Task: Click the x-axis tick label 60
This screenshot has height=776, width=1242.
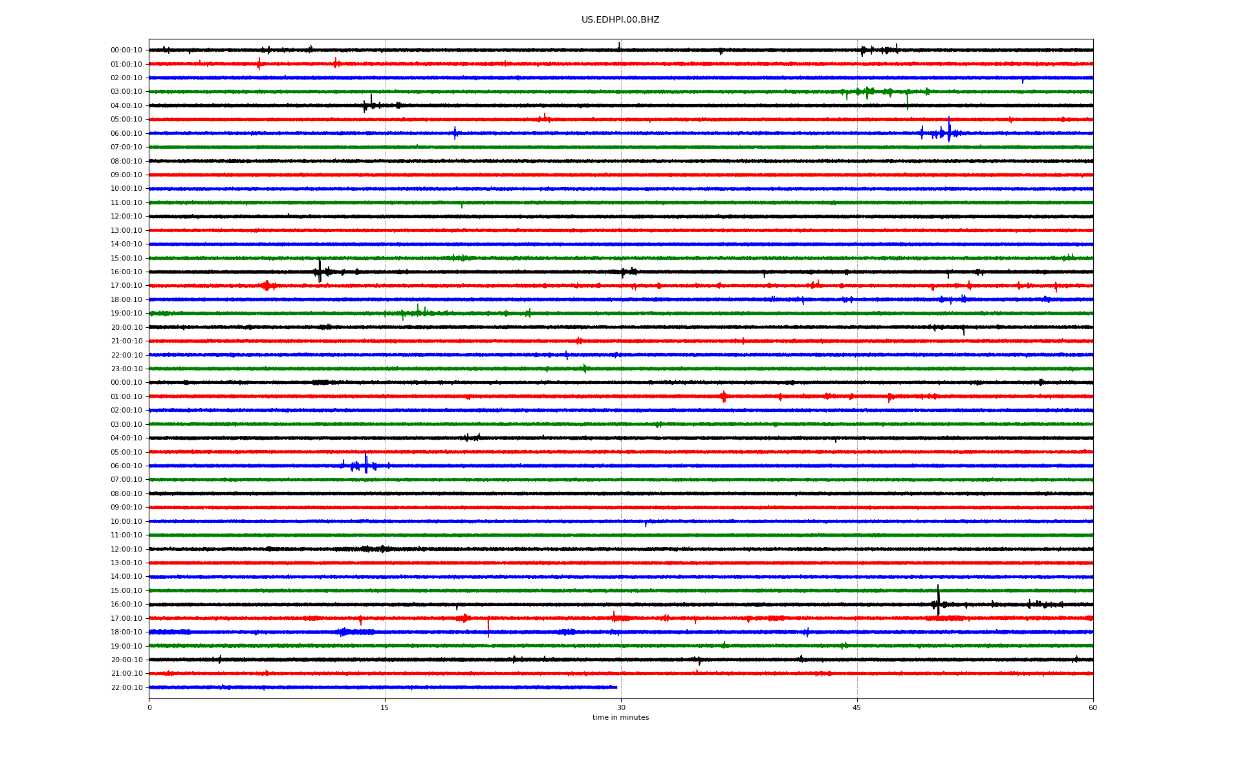Action: click(x=1092, y=708)
